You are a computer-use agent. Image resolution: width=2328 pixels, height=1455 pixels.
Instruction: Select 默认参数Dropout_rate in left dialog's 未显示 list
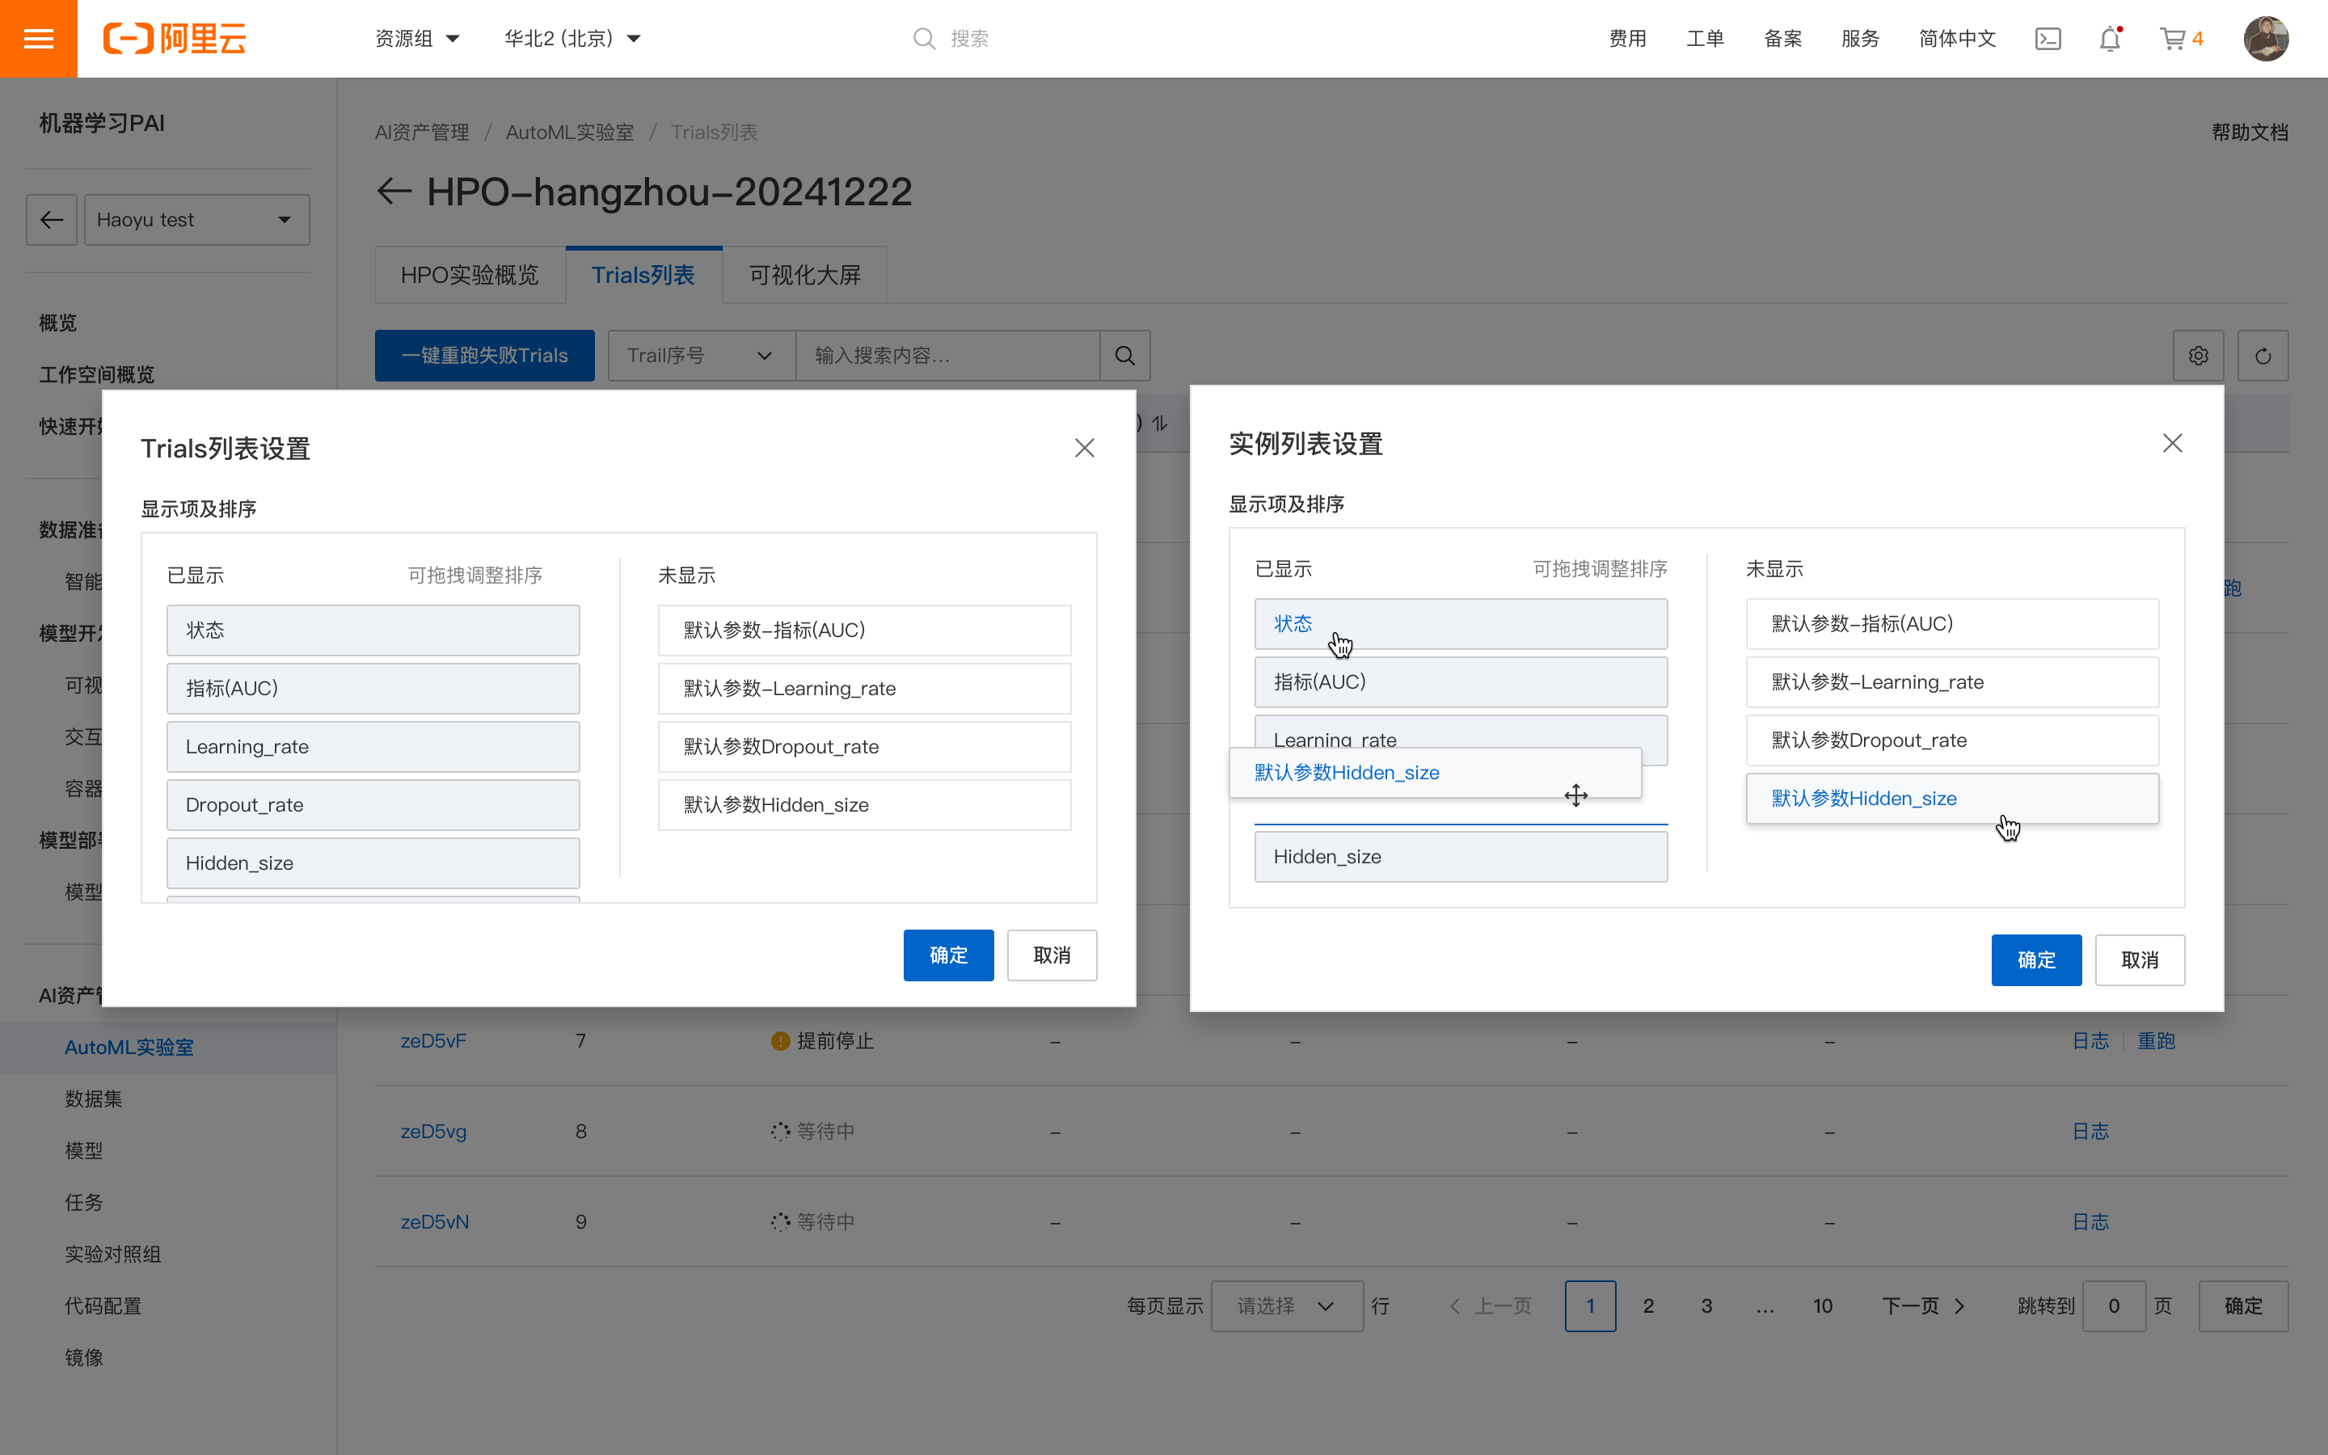(x=864, y=747)
